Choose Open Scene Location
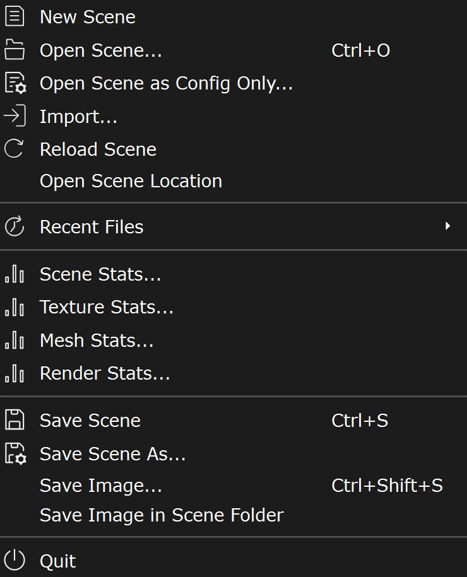 tap(233, 181)
